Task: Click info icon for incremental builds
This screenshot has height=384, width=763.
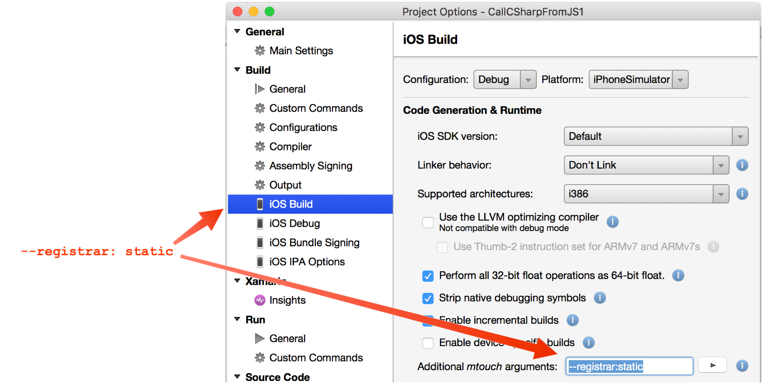Action: pos(572,320)
